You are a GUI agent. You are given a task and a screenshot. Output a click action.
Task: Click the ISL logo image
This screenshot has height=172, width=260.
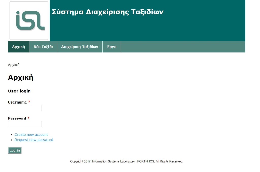tap(29, 21)
